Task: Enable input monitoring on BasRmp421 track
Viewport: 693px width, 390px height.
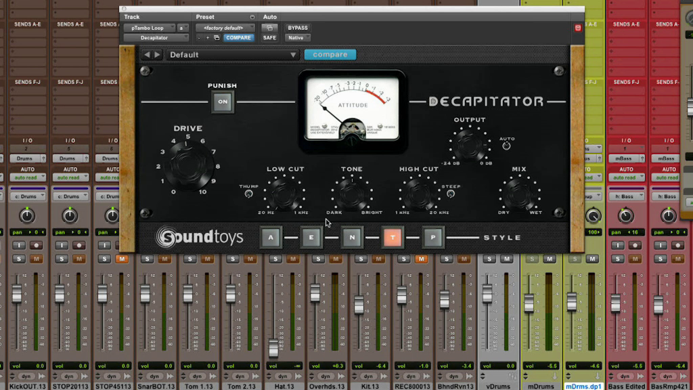Action: point(661,245)
